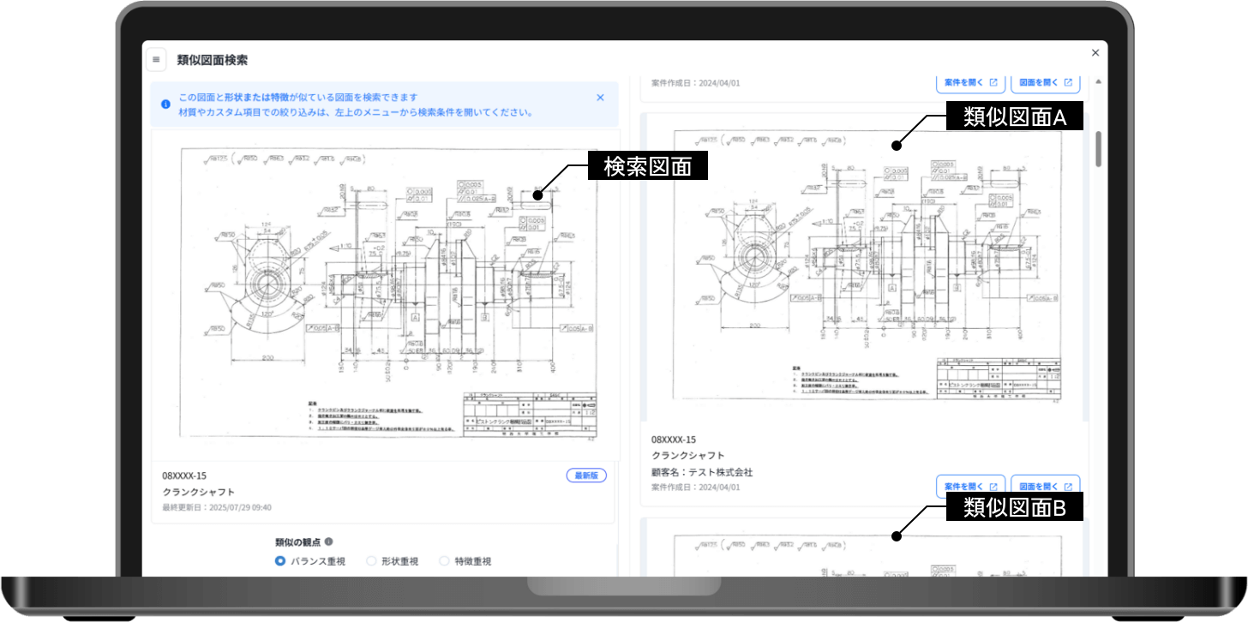Click external-link icon on topmost 図面を開く
This screenshot has width=1248, height=622.
pyautogui.click(x=1068, y=83)
